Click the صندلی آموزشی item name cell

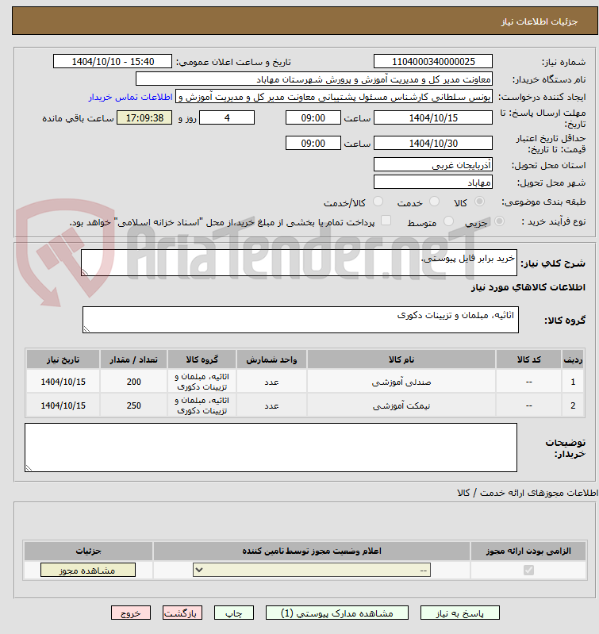pos(401,382)
